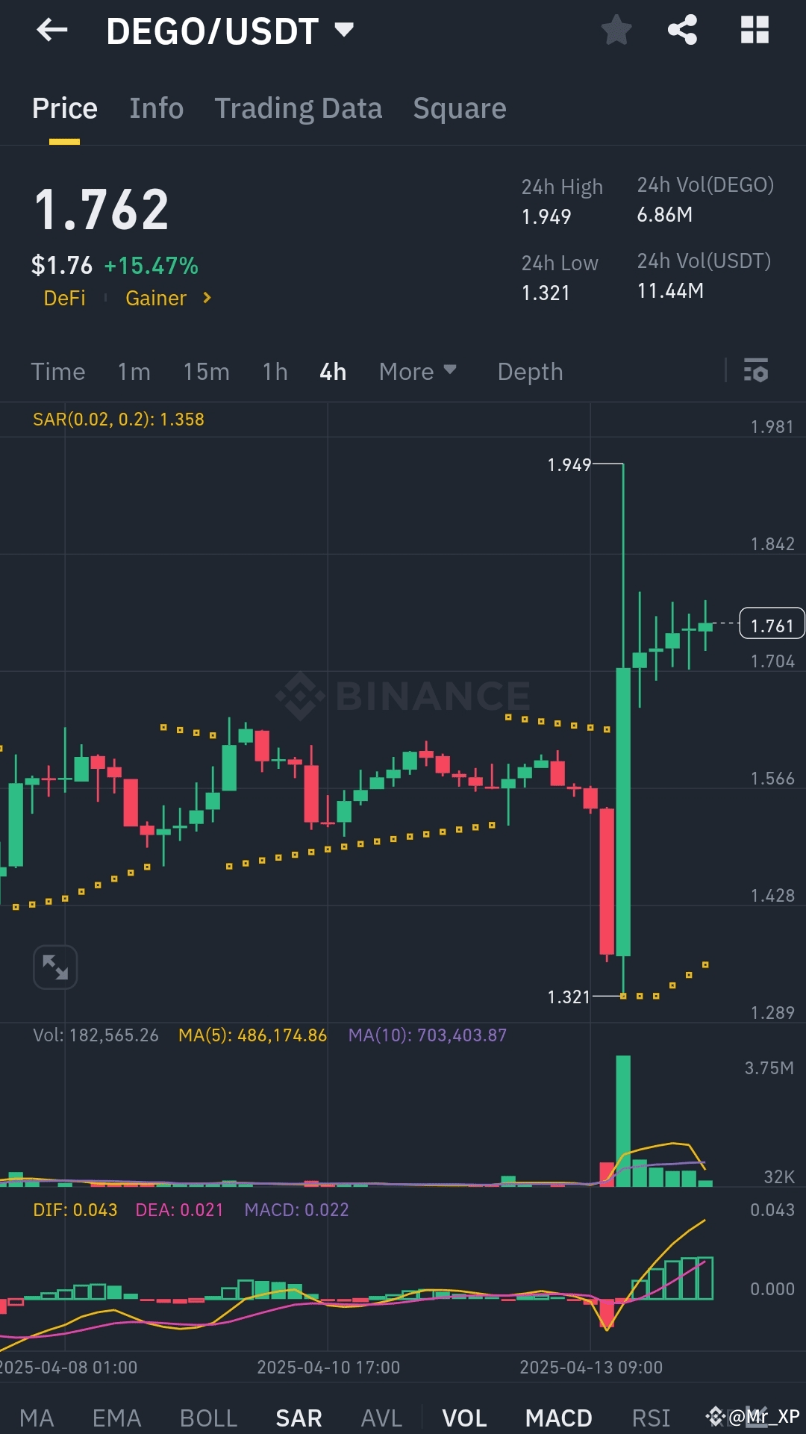This screenshot has height=1434, width=806.
Task: Select the EMA indicator
Action: 116,1416
